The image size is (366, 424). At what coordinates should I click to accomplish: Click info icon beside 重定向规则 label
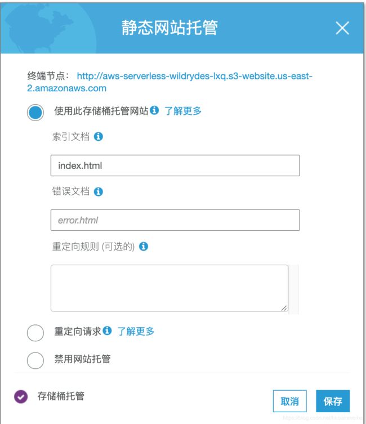point(143,247)
